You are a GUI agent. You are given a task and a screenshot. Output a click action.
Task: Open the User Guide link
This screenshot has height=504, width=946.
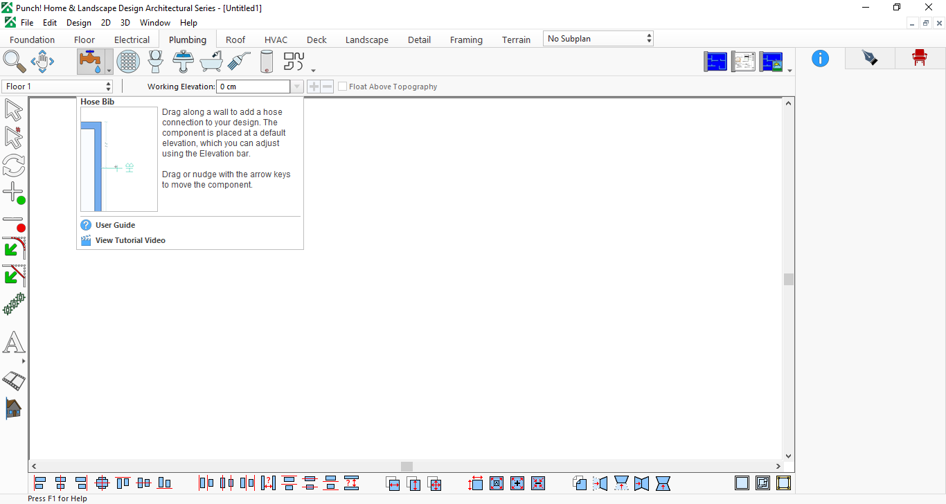(115, 225)
